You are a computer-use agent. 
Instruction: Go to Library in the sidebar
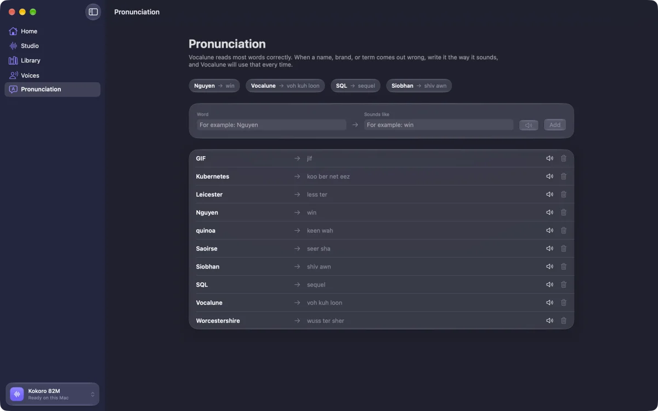53,61
